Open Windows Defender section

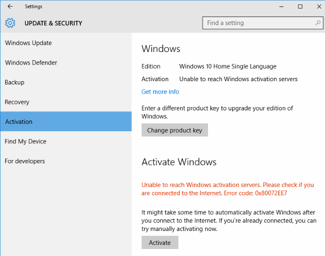pos(66,63)
